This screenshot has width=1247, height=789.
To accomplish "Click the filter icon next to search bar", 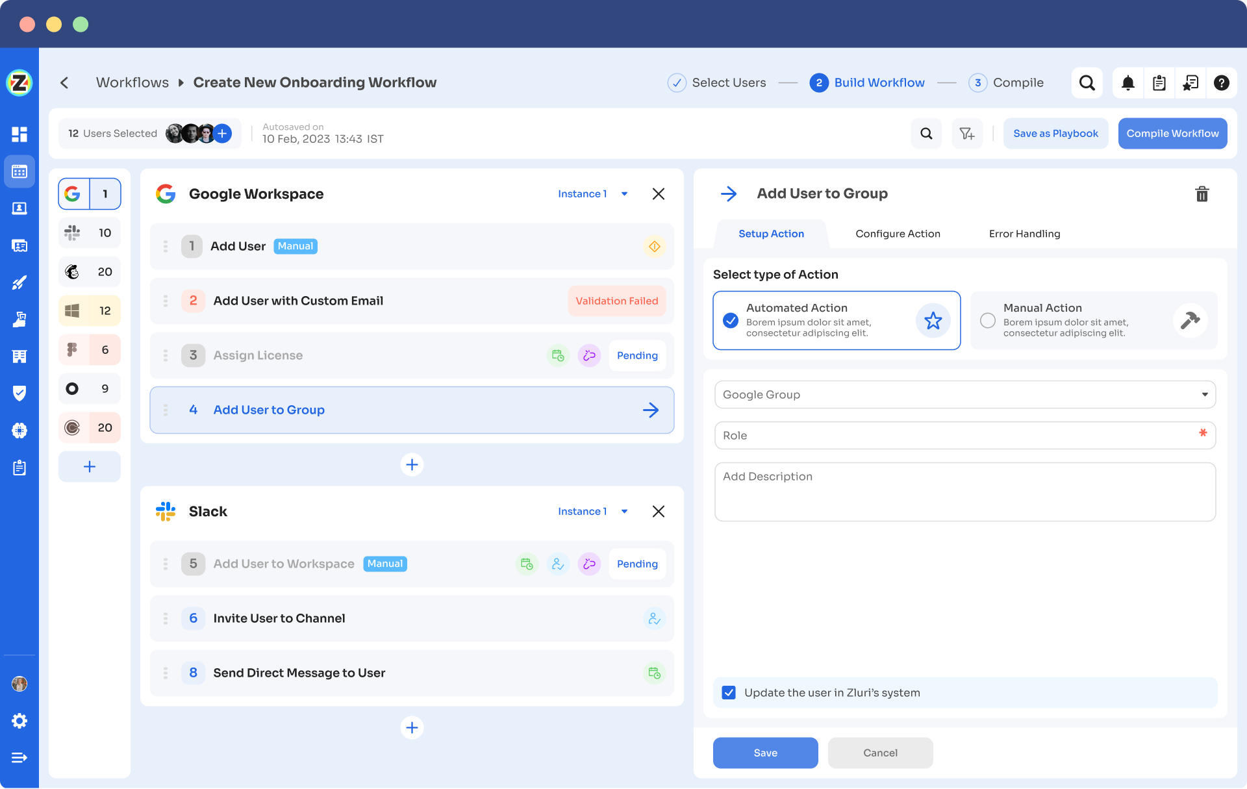I will click(x=966, y=132).
